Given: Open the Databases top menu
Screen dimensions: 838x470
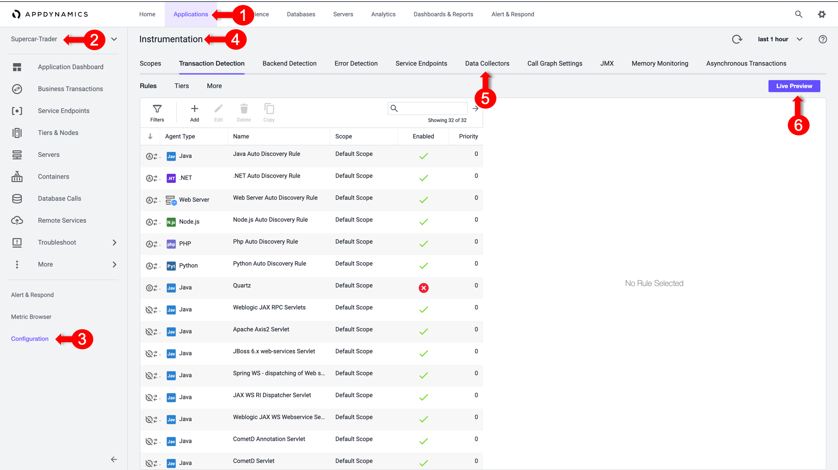Looking at the screenshot, I should tap(301, 14).
